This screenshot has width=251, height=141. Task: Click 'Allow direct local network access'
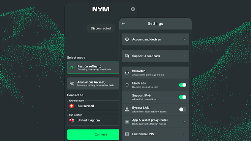point(149,112)
